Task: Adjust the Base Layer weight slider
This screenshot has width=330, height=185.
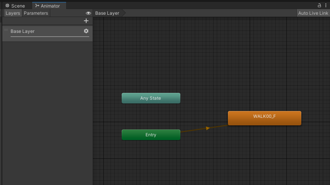Action: [50, 37]
